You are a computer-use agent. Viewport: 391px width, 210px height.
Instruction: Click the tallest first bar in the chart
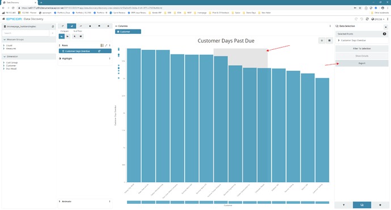tap(134, 115)
